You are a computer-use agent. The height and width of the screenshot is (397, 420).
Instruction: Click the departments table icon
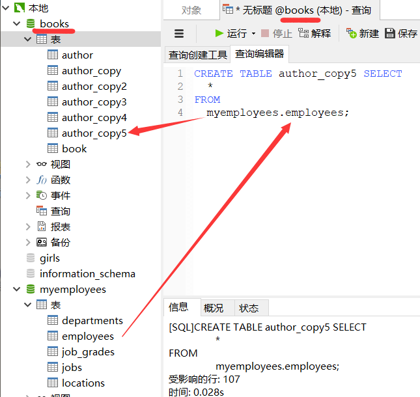tap(53, 320)
